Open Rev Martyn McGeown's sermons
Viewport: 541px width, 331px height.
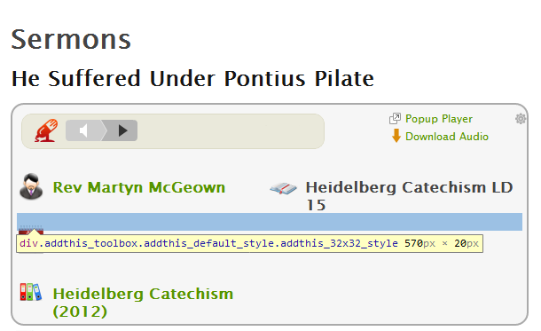click(138, 187)
